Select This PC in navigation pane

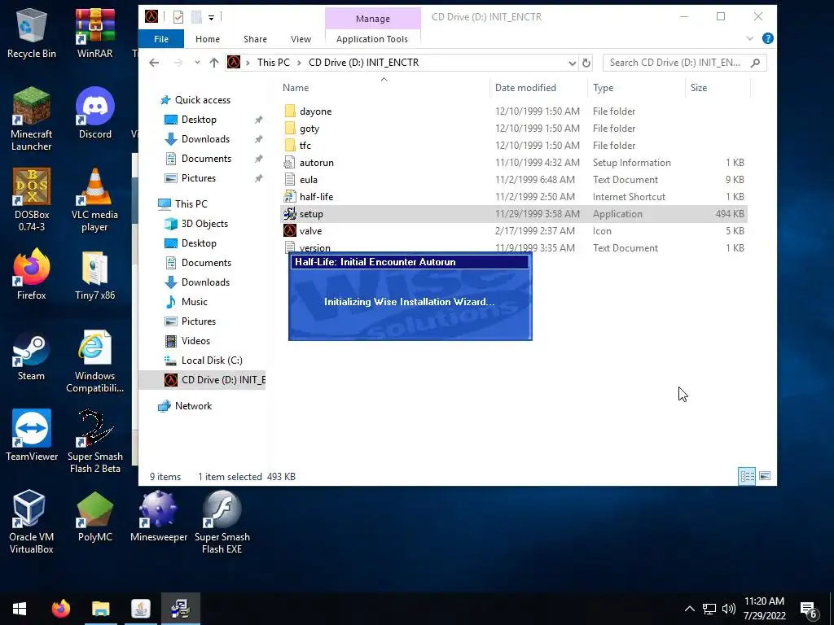[x=191, y=204]
